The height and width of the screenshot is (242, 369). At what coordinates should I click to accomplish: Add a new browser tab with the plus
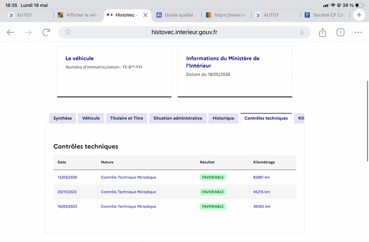(359, 15)
